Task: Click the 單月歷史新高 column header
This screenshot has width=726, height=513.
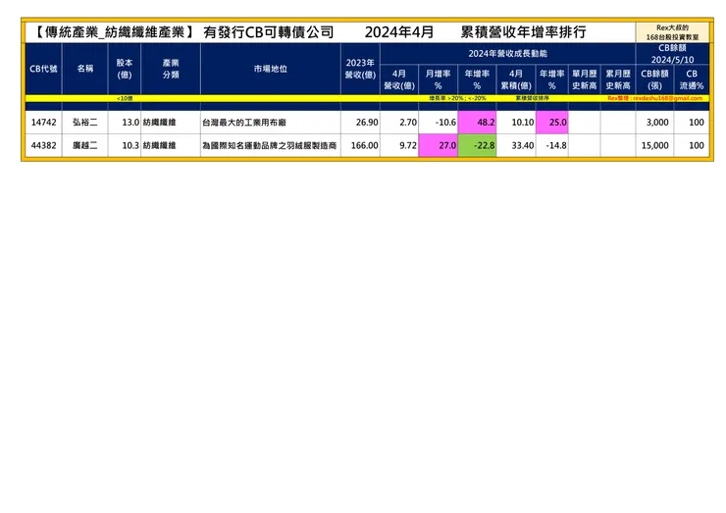Action: [585, 79]
